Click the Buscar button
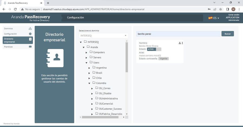 point(228,34)
